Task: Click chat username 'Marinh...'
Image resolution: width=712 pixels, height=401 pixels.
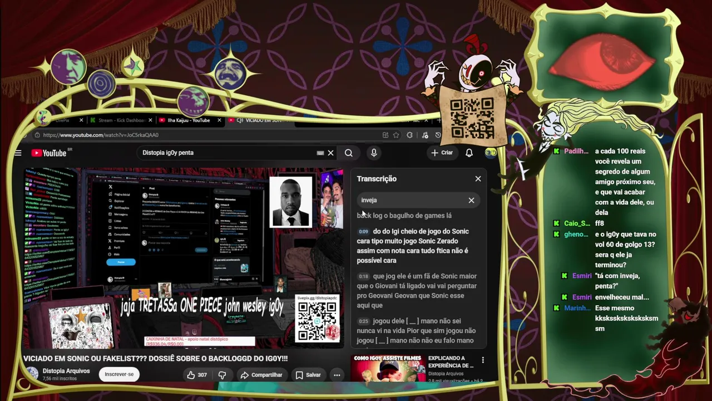Action: (576, 309)
